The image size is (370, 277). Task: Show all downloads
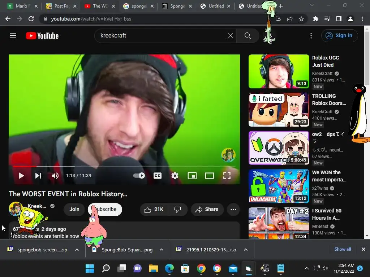343,249
